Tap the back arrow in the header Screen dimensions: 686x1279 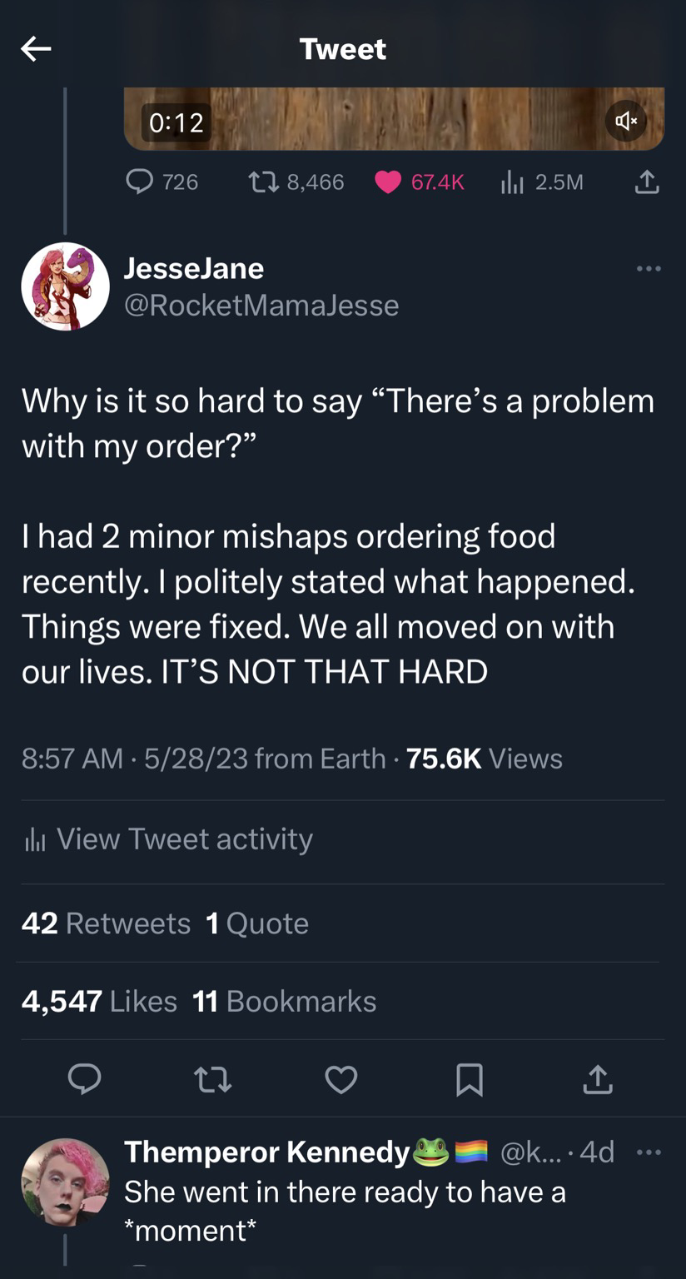click(x=36, y=49)
